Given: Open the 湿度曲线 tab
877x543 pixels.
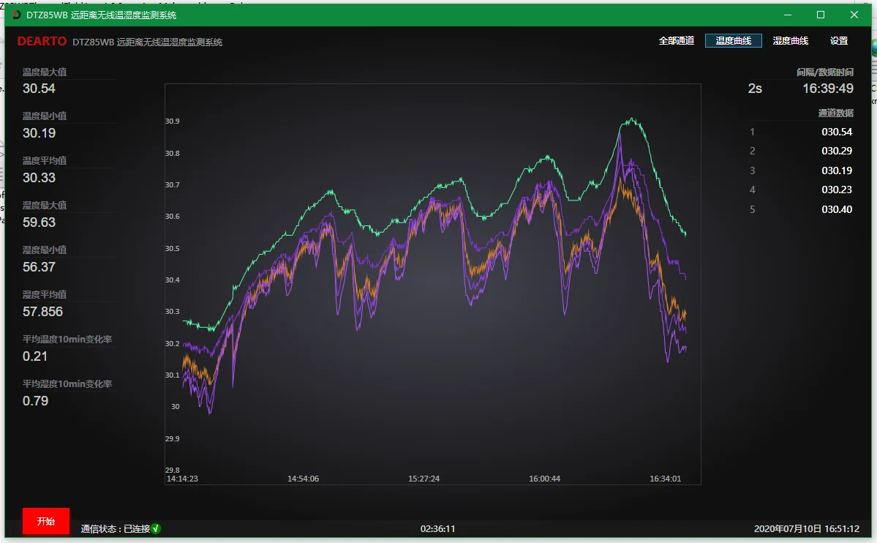Looking at the screenshot, I should coord(791,41).
